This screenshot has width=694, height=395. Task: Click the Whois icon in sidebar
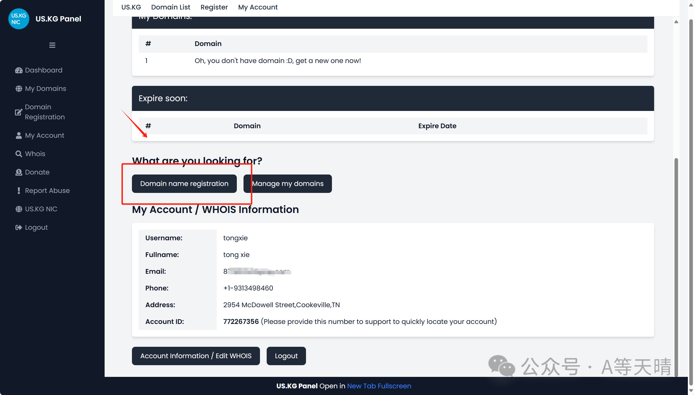[x=19, y=153]
